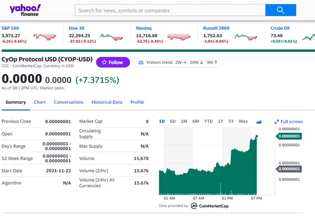This screenshot has width=315, height=221.
Task: Click the Volume (24hr) label
Action: 94,171
